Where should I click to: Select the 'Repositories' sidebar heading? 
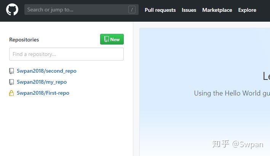pos(24,40)
